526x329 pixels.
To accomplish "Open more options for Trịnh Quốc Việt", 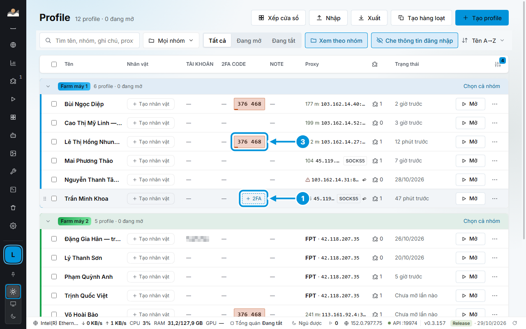I will coord(495,296).
